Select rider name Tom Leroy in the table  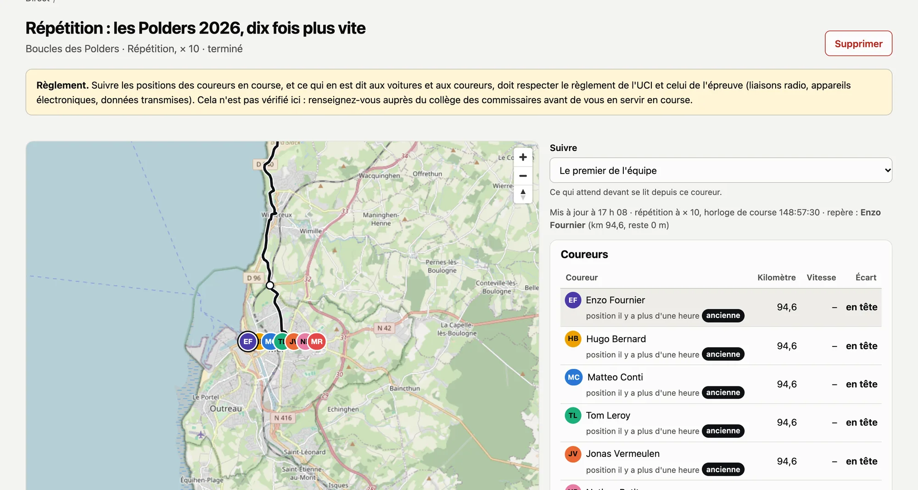(x=608, y=416)
